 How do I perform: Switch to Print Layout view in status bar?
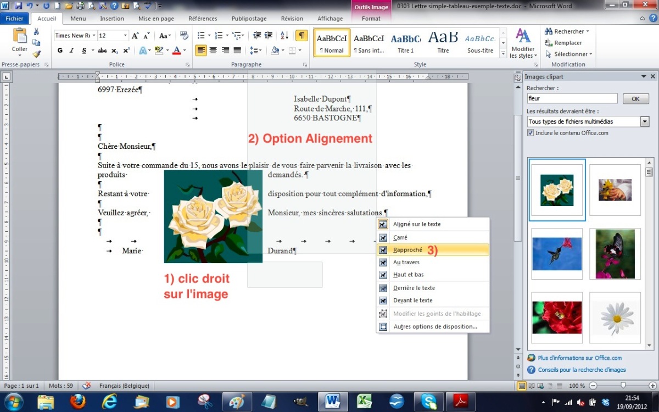tap(522, 386)
